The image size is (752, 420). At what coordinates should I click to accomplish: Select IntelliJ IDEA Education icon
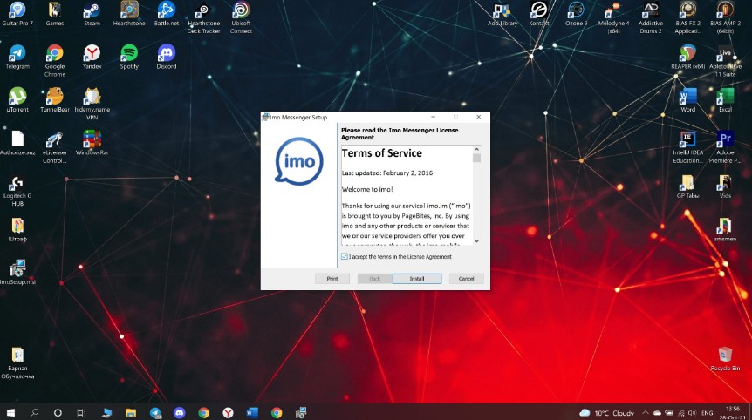(687, 147)
